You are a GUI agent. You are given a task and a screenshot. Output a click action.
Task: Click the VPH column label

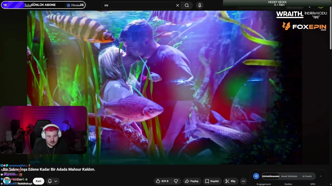click(x=313, y=184)
